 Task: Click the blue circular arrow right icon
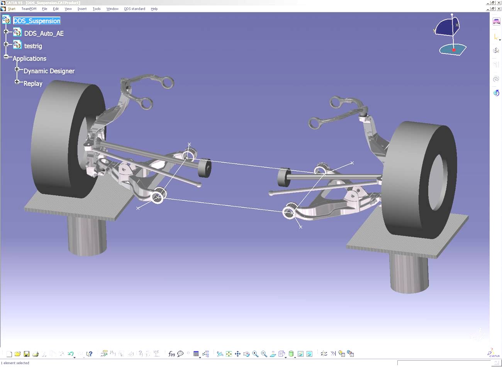[x=496, y=93]
